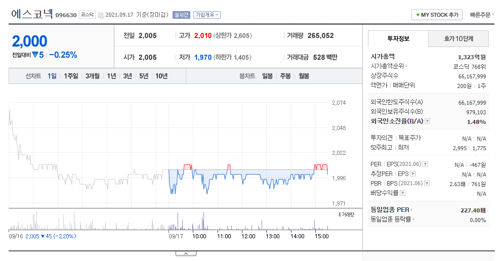Click the help icon beside 배당수익률
Screen dimensions: 502x261
pyautogui.click(x=403, y=193)
